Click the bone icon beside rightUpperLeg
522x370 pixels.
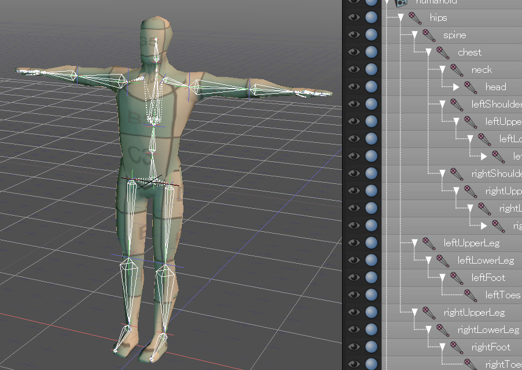429,313
